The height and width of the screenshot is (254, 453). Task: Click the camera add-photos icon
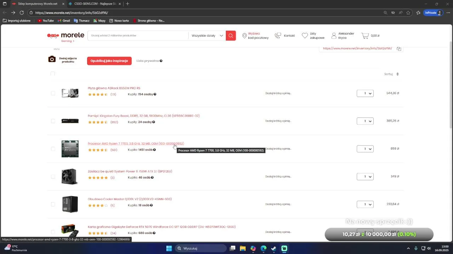coord(52,59)
